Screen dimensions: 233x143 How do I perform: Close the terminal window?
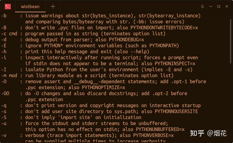pos(227,6)
